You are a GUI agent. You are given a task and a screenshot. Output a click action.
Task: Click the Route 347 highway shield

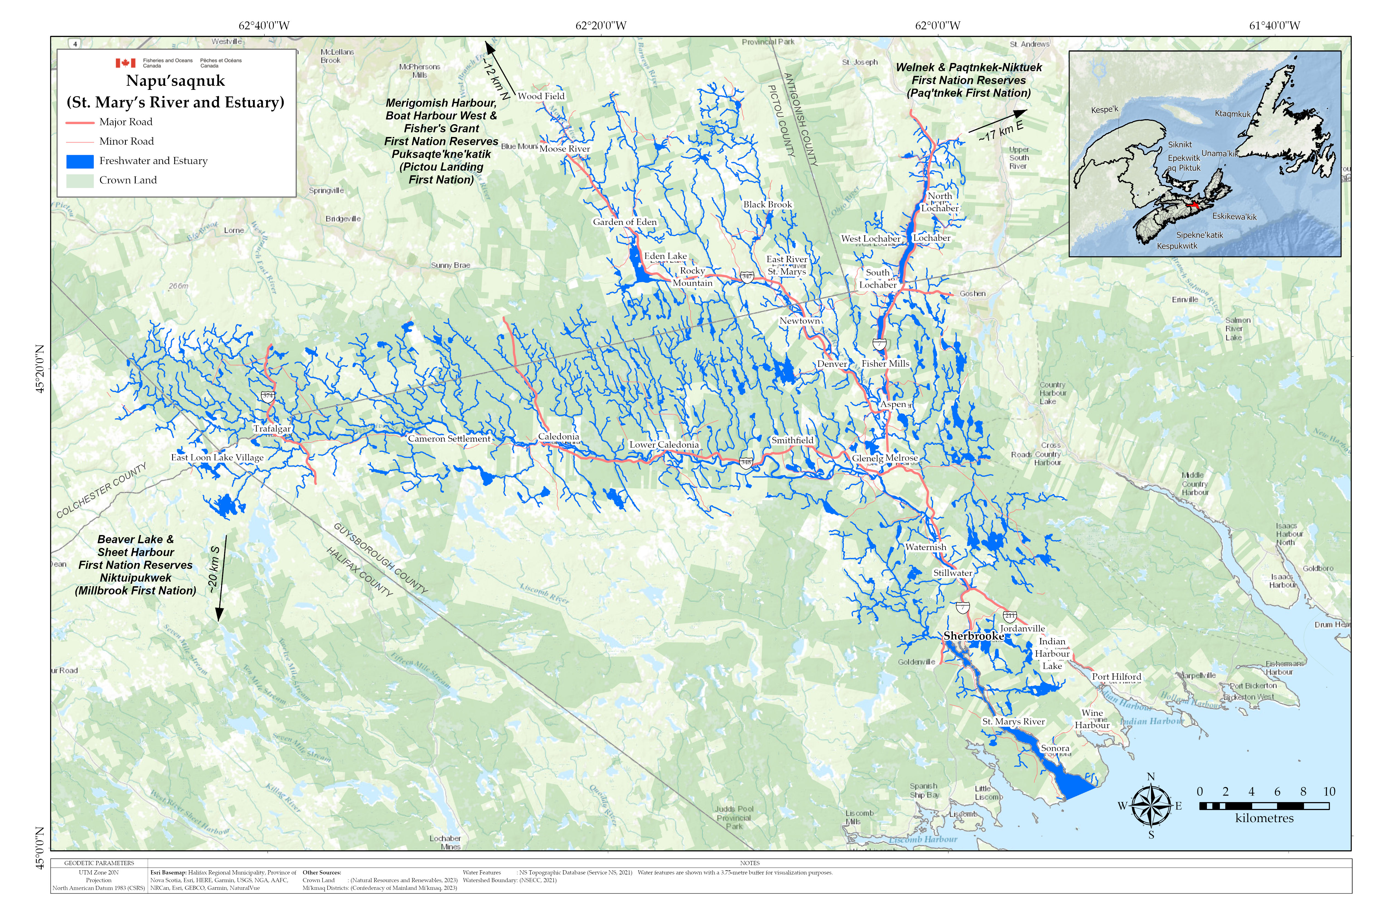click(747, 276)
